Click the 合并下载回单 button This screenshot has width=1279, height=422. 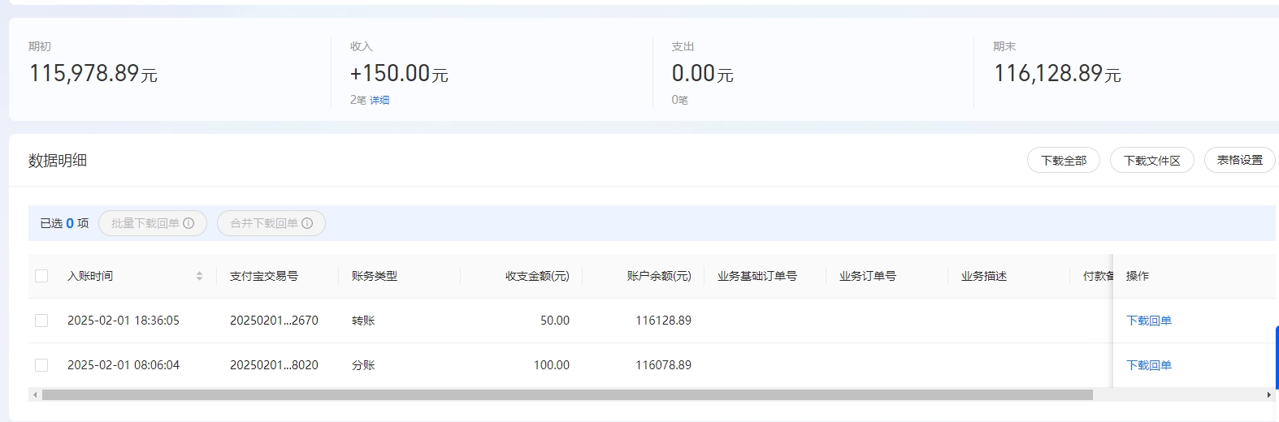coord(271,223)
